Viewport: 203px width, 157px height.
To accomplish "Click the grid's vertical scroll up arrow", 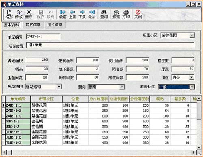I will pos(199,98).
